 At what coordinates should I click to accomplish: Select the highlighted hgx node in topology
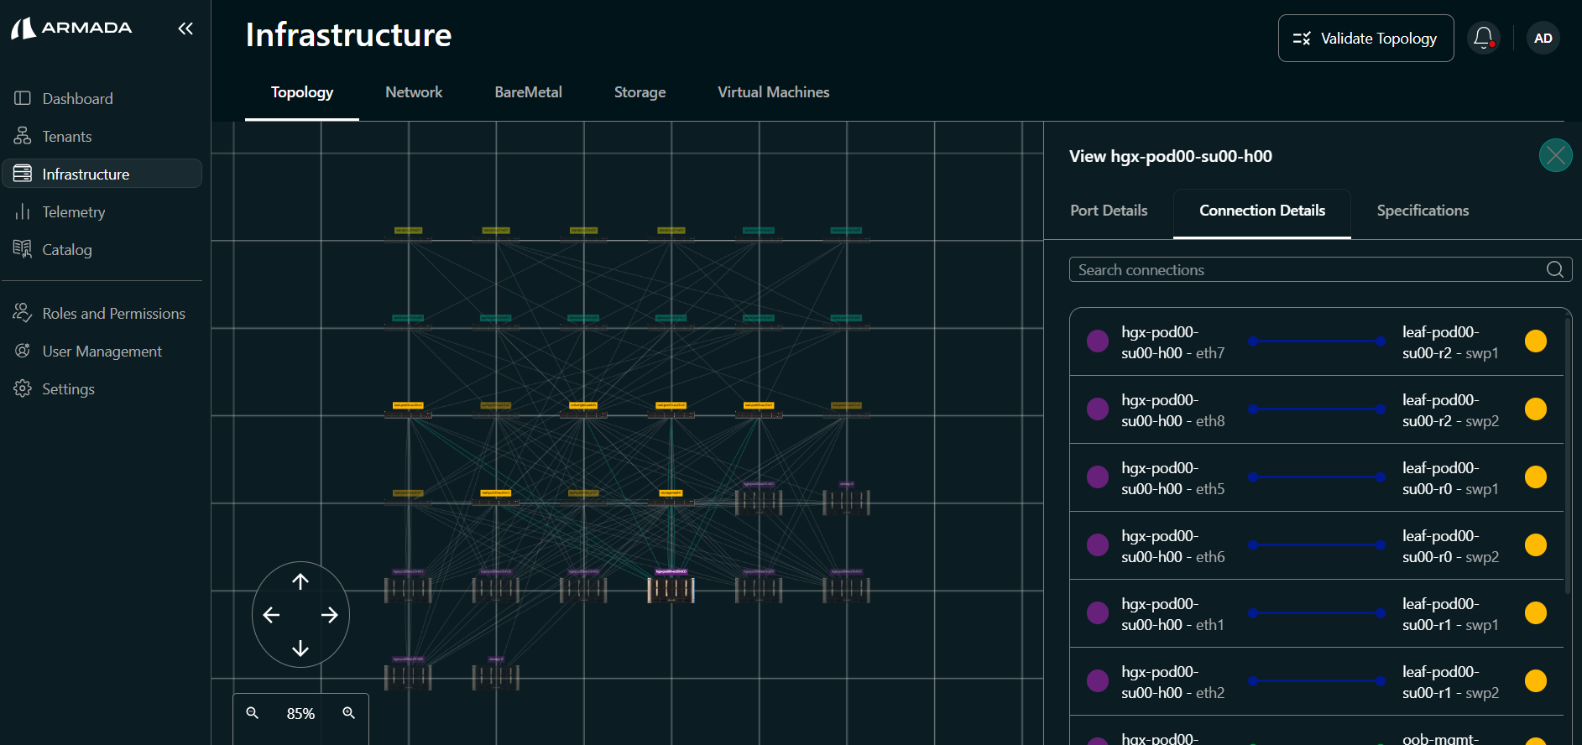[x=671, y=589]
